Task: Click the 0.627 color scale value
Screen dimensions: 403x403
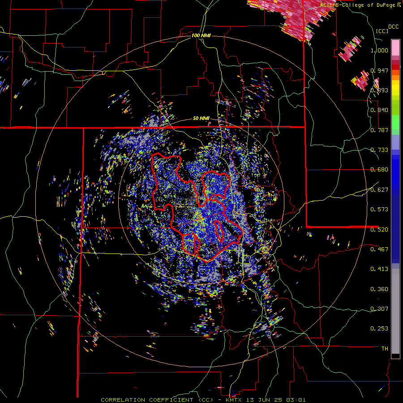Action: point(379,190)
